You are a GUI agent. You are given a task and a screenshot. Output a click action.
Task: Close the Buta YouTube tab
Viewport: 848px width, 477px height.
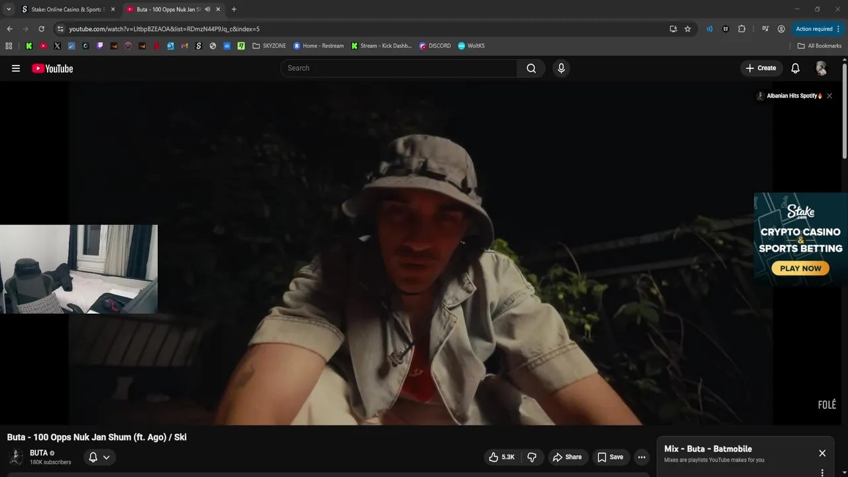click(x=218, y=9)
